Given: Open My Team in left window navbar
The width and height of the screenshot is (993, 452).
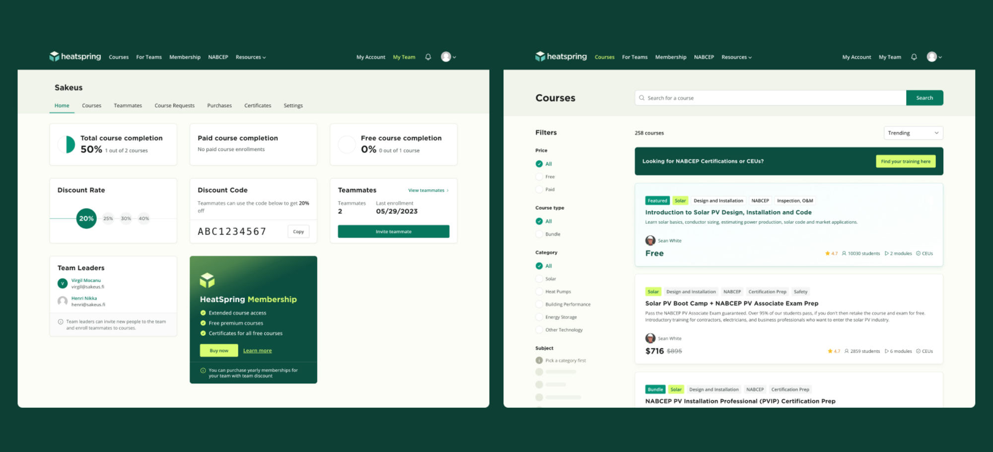Looking at the screenshot, I should (404, 57).
